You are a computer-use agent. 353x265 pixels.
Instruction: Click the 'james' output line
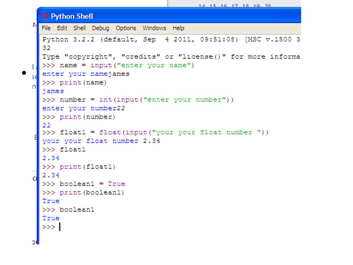pos(53,91)
